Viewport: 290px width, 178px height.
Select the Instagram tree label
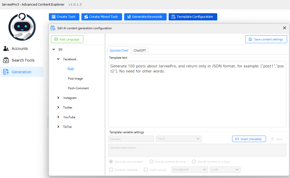point(70,98)
